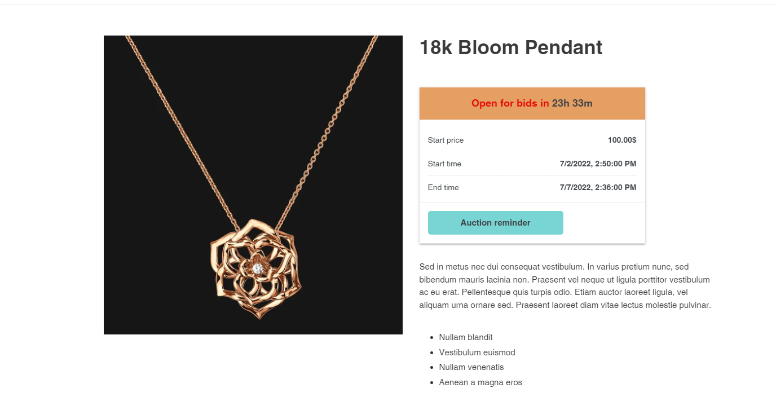The height and width of the screenshot is (401, 776).
Task: Click the Auction reminder button
Action: coord(495,223)
